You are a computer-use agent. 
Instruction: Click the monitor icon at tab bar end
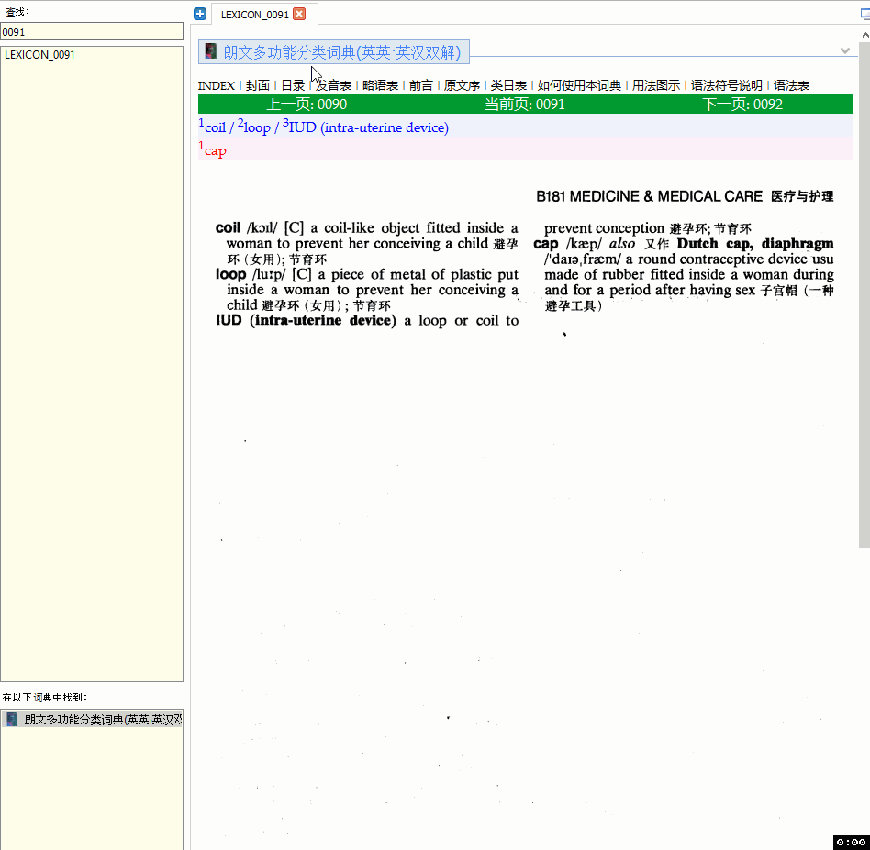tap(865, 15)
